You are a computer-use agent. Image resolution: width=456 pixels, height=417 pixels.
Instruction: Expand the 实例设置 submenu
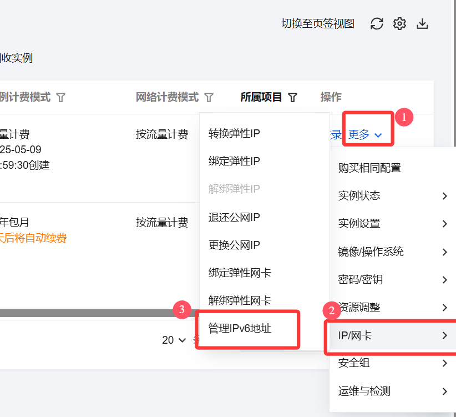point(393,224)
